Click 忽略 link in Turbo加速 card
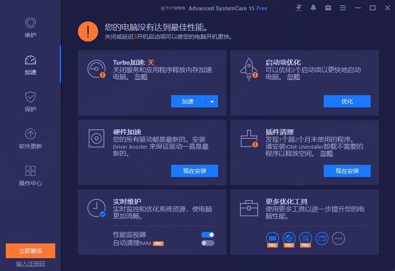This screenshot has width=395, height=271. [x=141, y=77]
